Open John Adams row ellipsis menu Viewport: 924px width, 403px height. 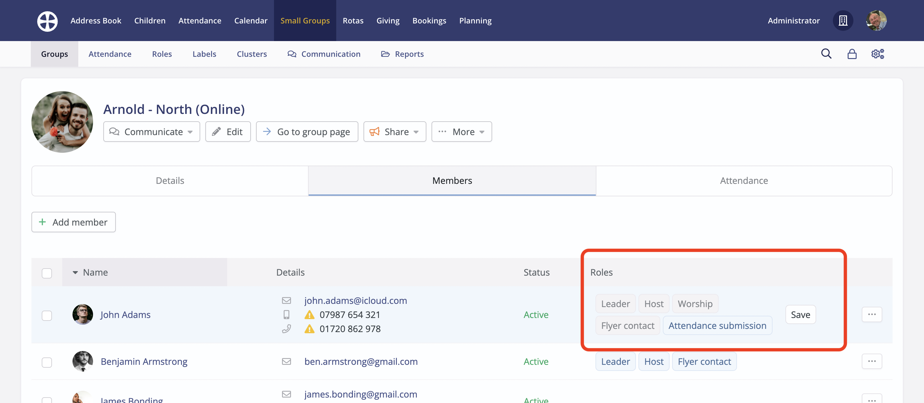pos(872,314)
